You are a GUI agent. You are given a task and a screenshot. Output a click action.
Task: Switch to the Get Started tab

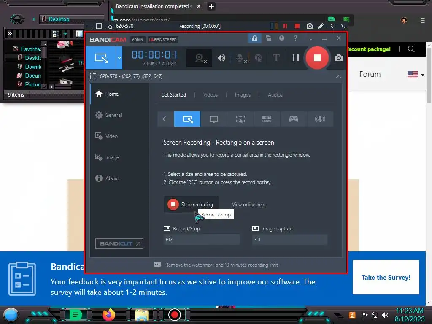click(173, 95)
